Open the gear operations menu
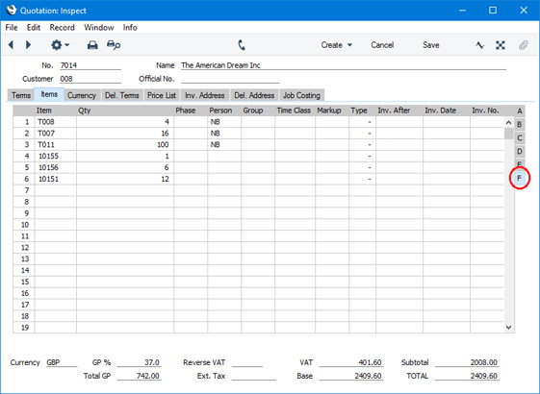The width and height of the screenshot is (540, 394). tap(60, 45)
